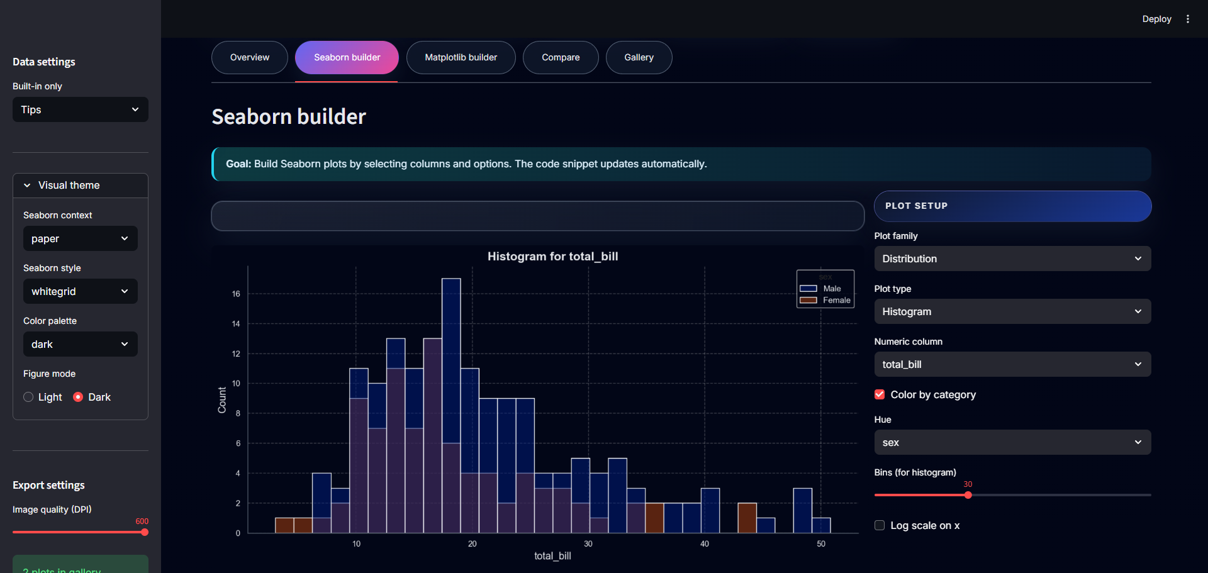Go to the Gallery tab
This screenshot has width=1208, height=573.
tap(639, 57)
